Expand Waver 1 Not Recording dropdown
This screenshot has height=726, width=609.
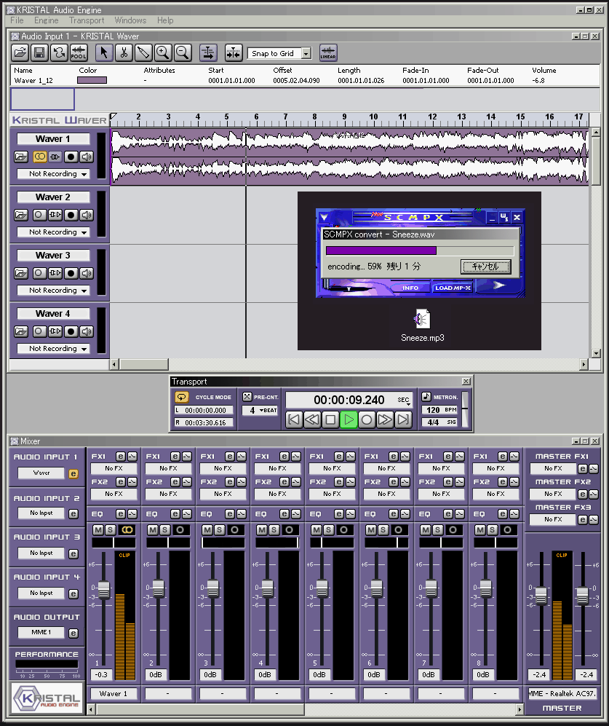click(x=84, y=174)
